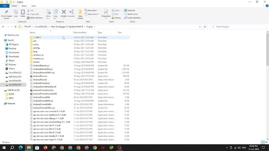Screen dimensions: 269x151
Task: Collapse the ribbon chevron
Action: [x=264, y=6]
